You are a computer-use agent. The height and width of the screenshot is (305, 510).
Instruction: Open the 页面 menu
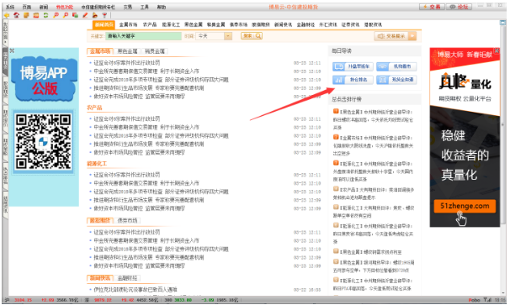click(x=27, y=7)
